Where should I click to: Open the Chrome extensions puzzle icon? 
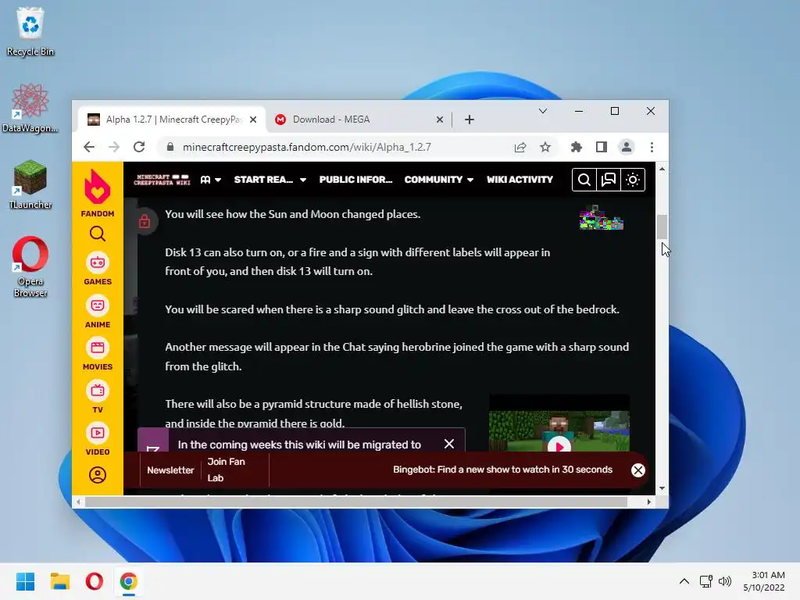pyautogui.click(x=576, y=148)
